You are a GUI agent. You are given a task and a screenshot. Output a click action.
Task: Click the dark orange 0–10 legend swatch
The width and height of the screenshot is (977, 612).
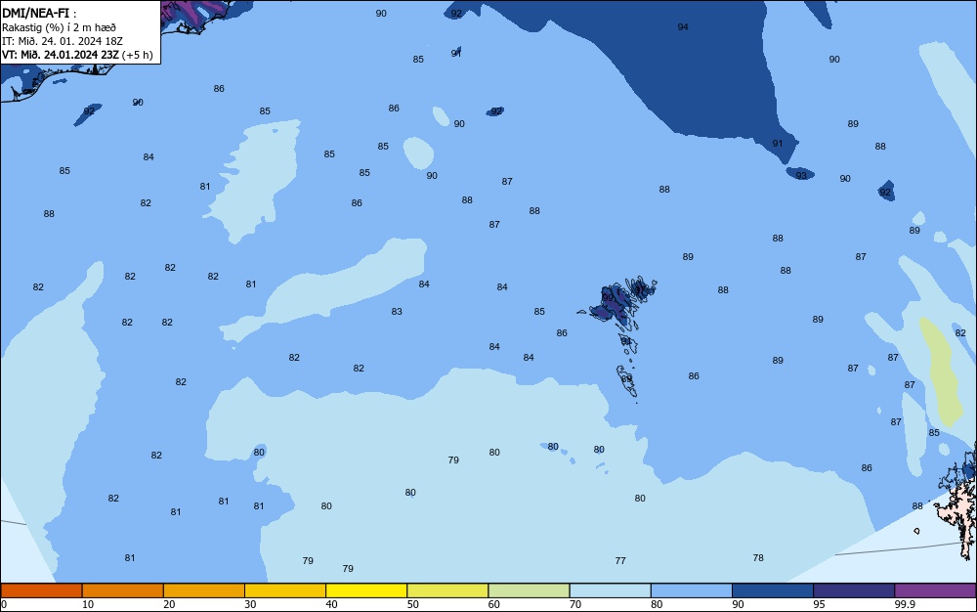[41, 590]
